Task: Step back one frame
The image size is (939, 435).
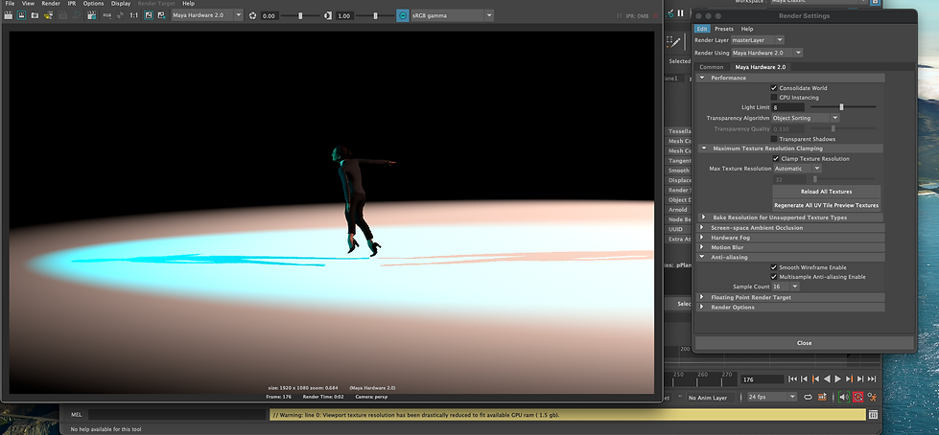Action: coord(805,378)
